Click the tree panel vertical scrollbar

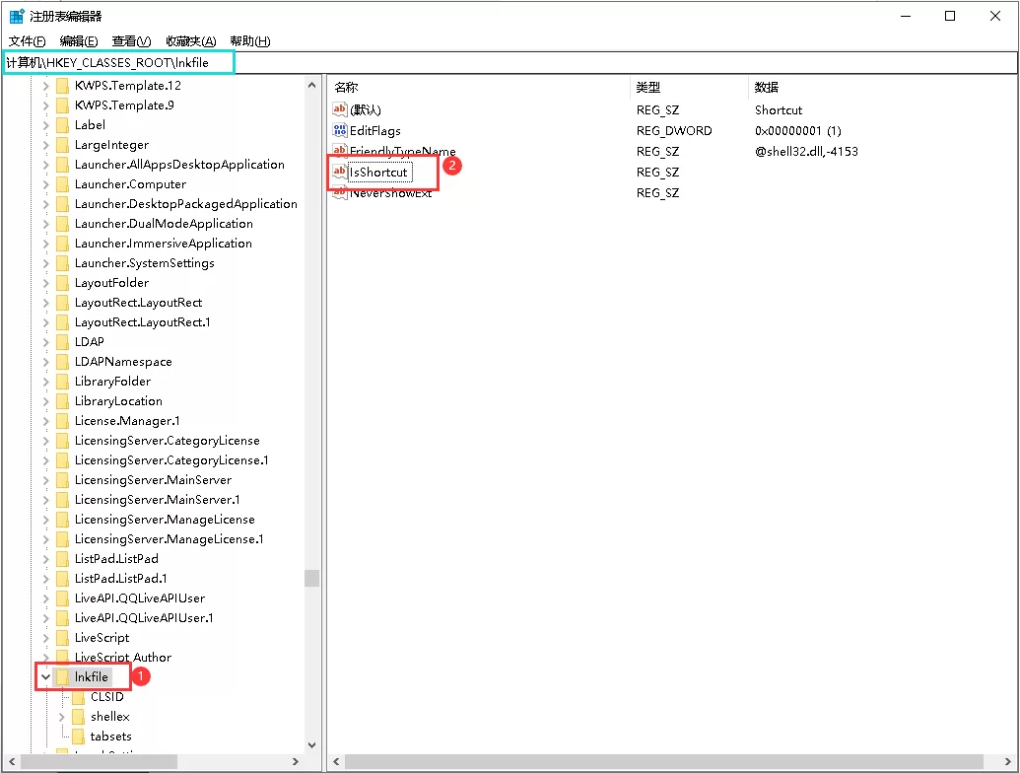312,577
